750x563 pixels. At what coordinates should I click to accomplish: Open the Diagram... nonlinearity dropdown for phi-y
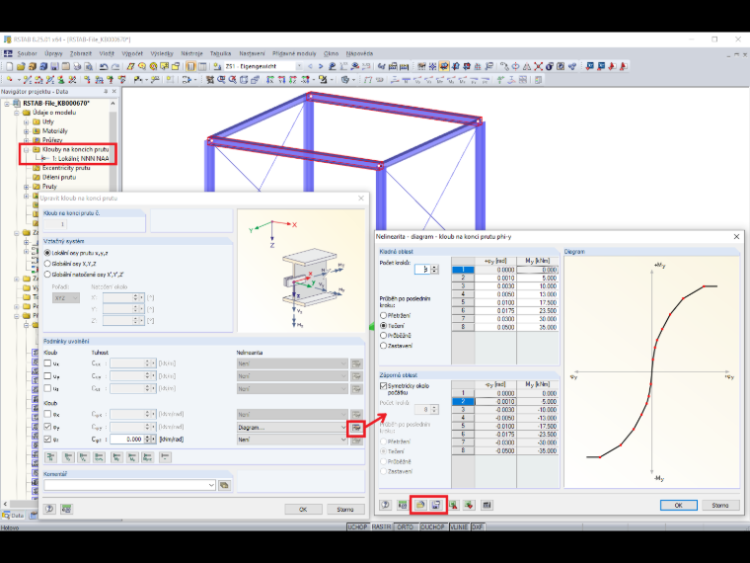292,427
